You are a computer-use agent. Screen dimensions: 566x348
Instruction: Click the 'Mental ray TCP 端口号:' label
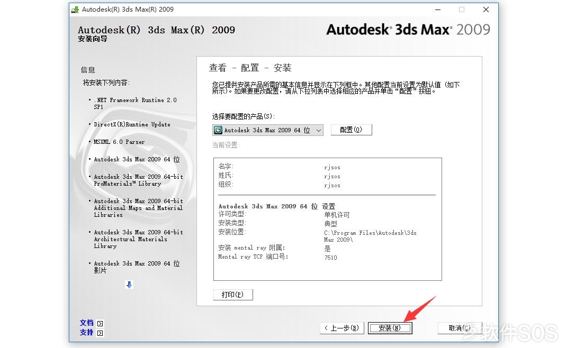click(253, 257)
